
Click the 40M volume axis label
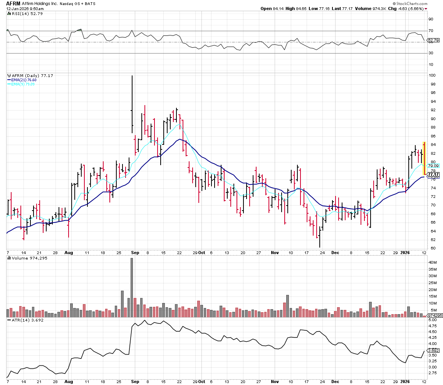pos(433,263)
